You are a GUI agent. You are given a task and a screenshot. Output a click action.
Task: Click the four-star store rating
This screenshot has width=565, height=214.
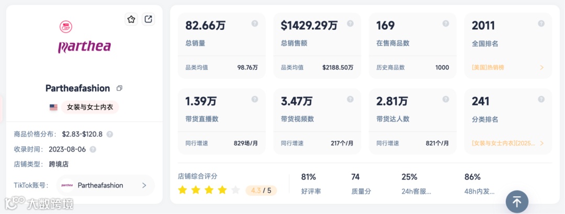209,190
